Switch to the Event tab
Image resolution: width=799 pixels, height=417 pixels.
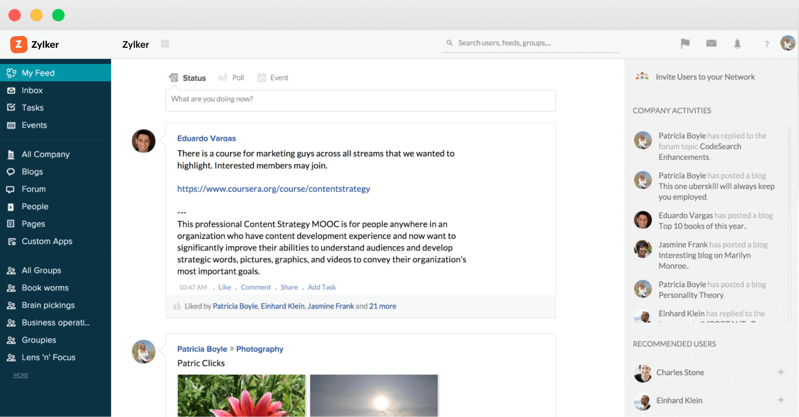pos(273,77)
